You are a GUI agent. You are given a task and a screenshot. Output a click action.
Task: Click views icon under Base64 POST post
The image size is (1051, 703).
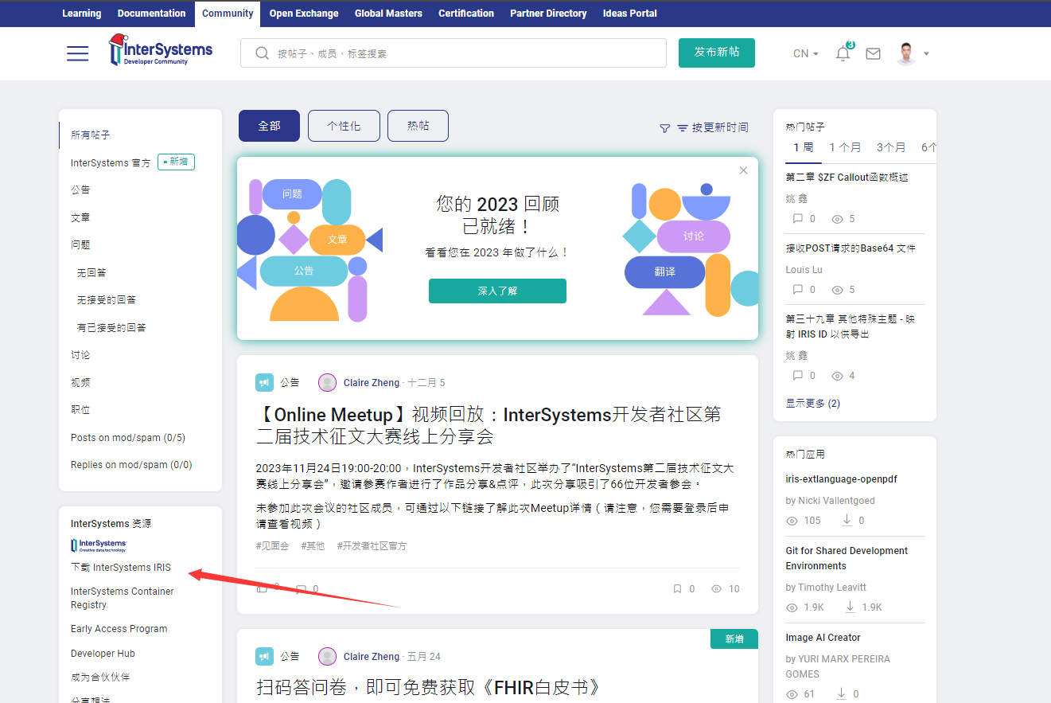pyautogui.click(x=837, y=290)
